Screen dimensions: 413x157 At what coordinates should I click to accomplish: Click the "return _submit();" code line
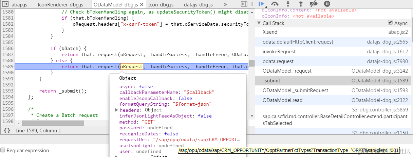click(63, 91)
